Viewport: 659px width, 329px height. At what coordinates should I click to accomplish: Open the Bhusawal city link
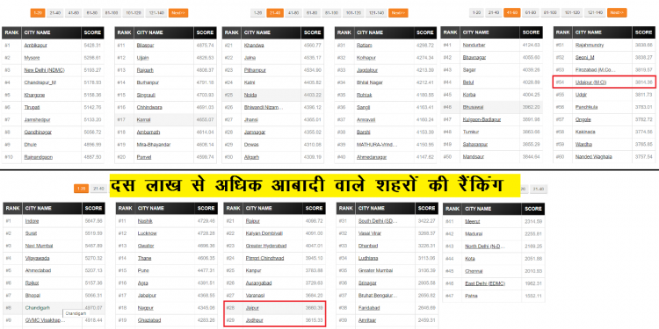click(473, 106)
